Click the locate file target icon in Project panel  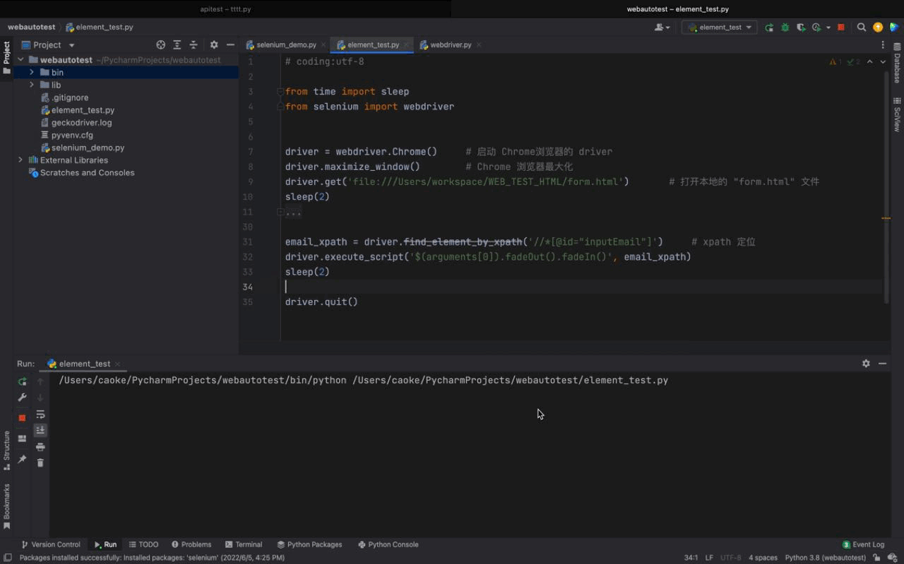click(x=160, y=45)
